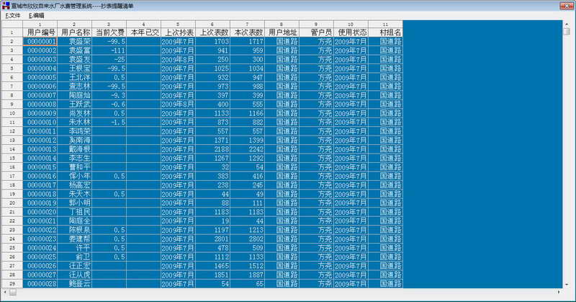Click the vertical scrollbar down arrow
Image resolution: width=576 pixels, height=302 pixels.
pos(567,285)
